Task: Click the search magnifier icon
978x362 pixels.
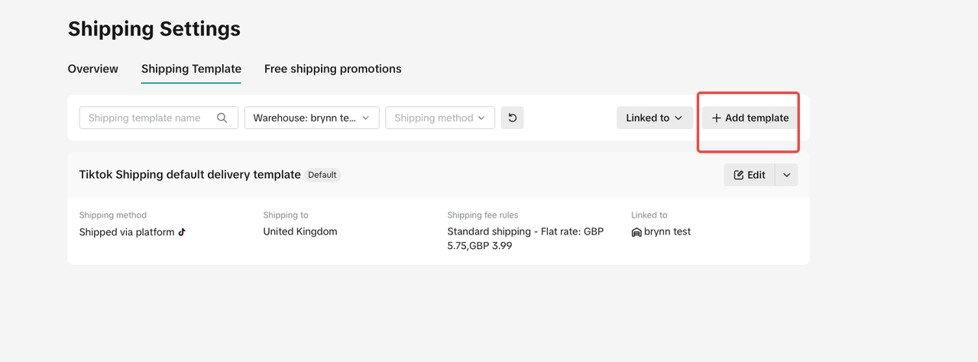Action: [222, 118]
